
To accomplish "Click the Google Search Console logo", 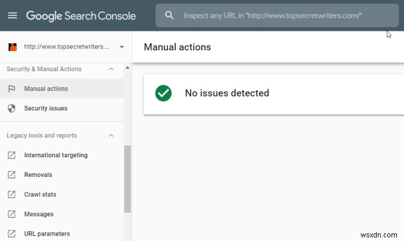I will [x=81, y=16].
